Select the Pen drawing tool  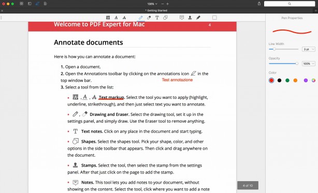(140, 18)
